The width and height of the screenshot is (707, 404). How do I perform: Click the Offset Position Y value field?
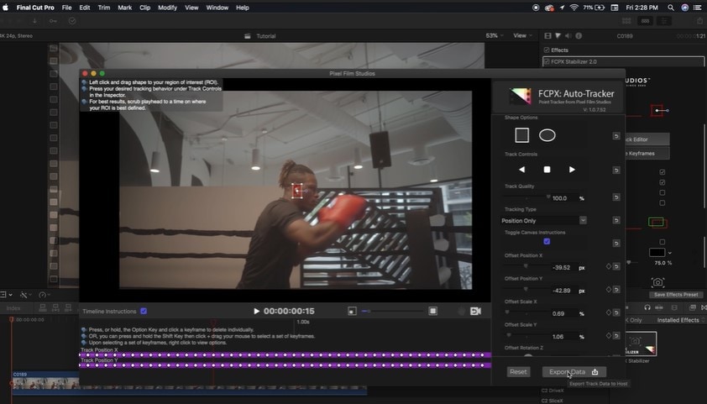pyautogui.click(x=562, y=291)
